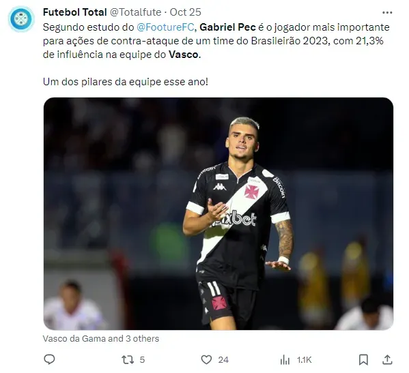The width and height of the screenshot is (409, 373).
Task: Open view analytics bar chart icon
Action: [x=285, y=360]
